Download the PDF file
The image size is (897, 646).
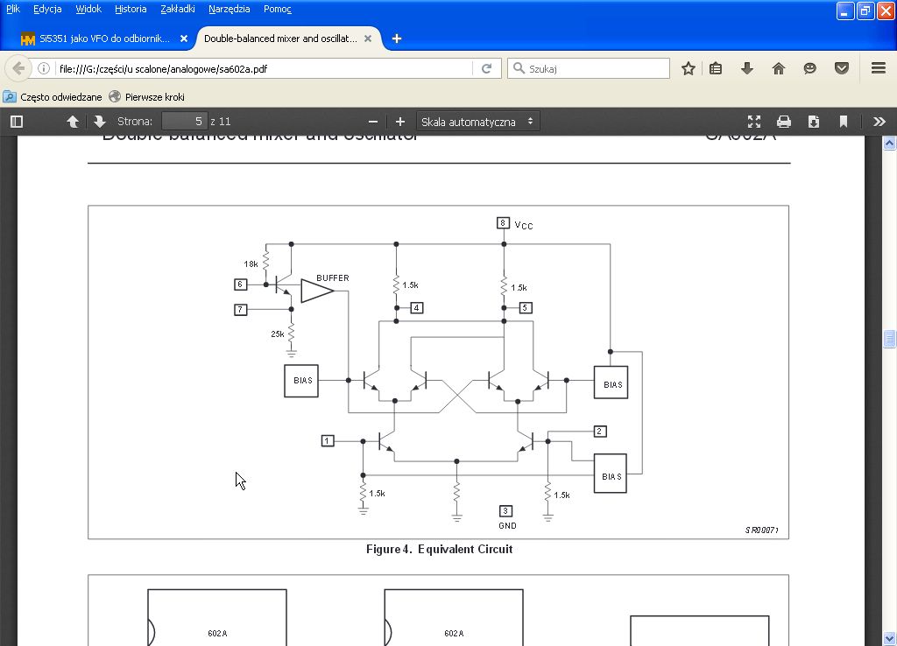pyautogui.click(x=813, y=122)
